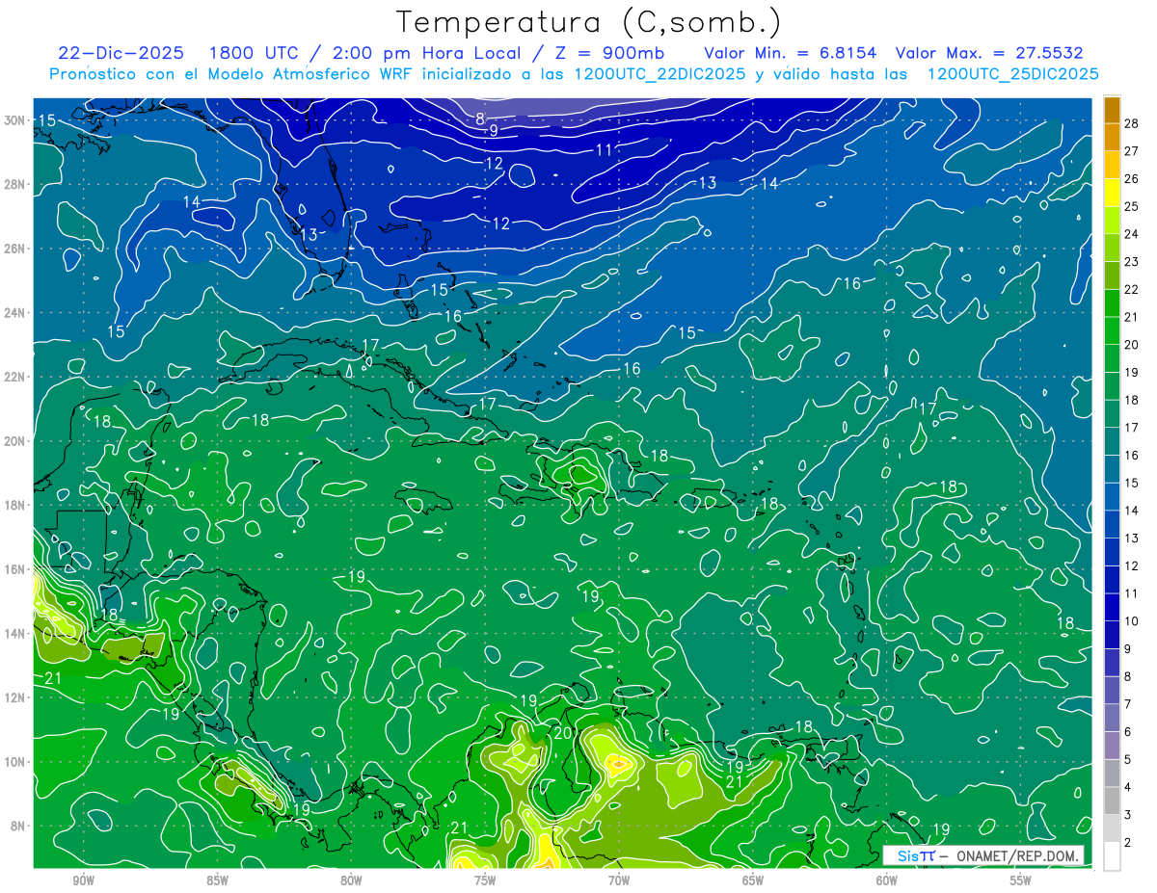Click the "90W" longitude axis label

83,881
